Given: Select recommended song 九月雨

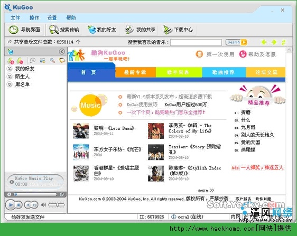Looking at the screenshot, I should tap(248, 127).
